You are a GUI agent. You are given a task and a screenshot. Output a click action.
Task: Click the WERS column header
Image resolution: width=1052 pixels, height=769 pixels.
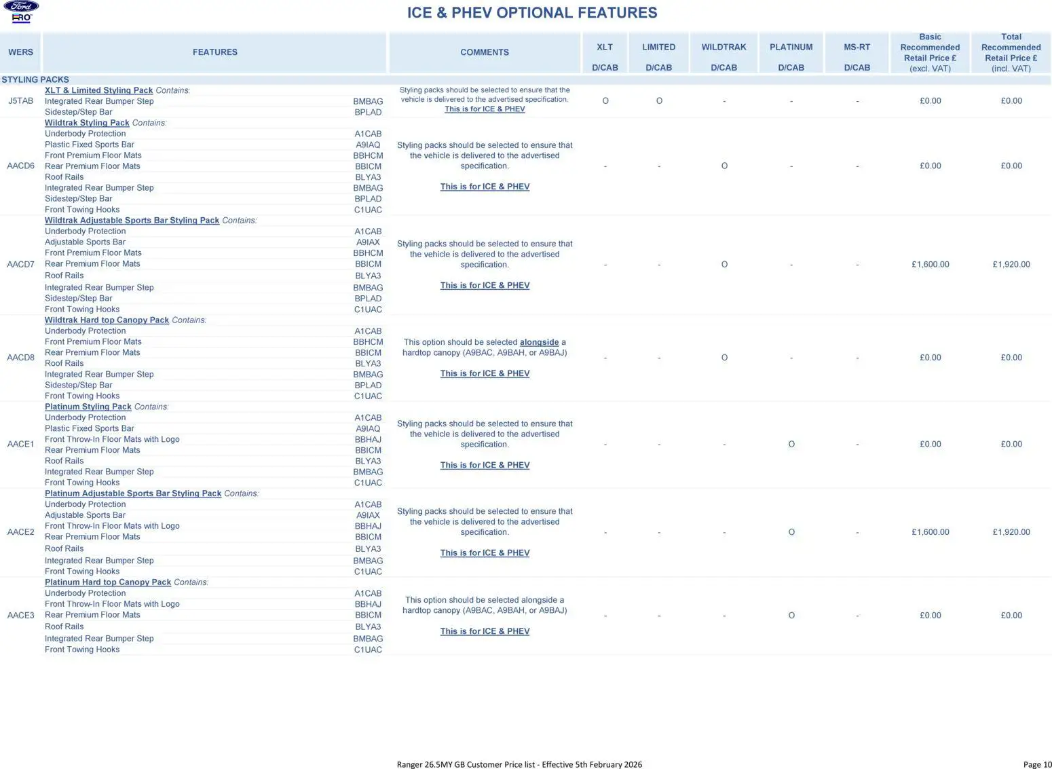tap(20, 52)
